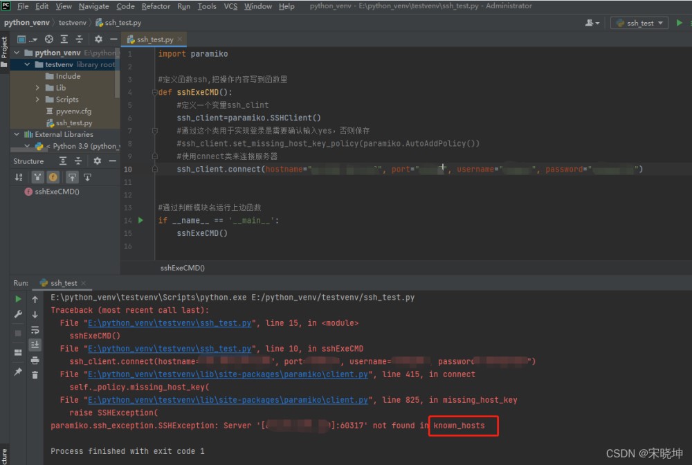
Task: Open the client.py link at line 825
Action: coord(228,400)
